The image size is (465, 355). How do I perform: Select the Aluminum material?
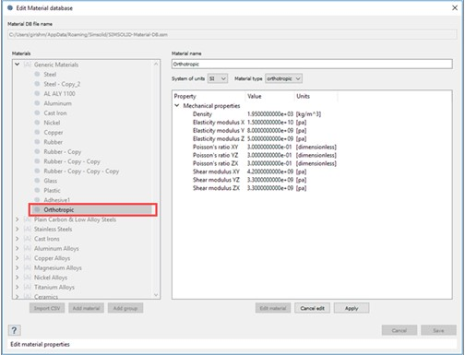[x=57, y=103]
